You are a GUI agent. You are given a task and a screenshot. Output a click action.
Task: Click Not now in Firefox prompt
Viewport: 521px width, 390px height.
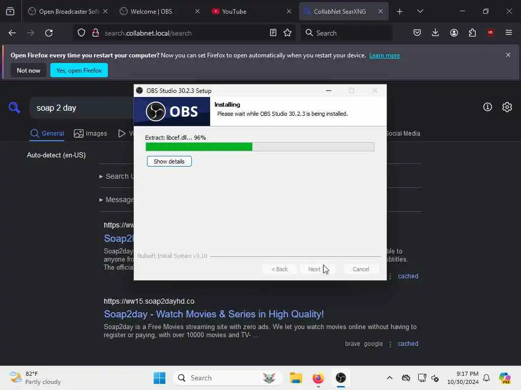[x=28, y=70]
